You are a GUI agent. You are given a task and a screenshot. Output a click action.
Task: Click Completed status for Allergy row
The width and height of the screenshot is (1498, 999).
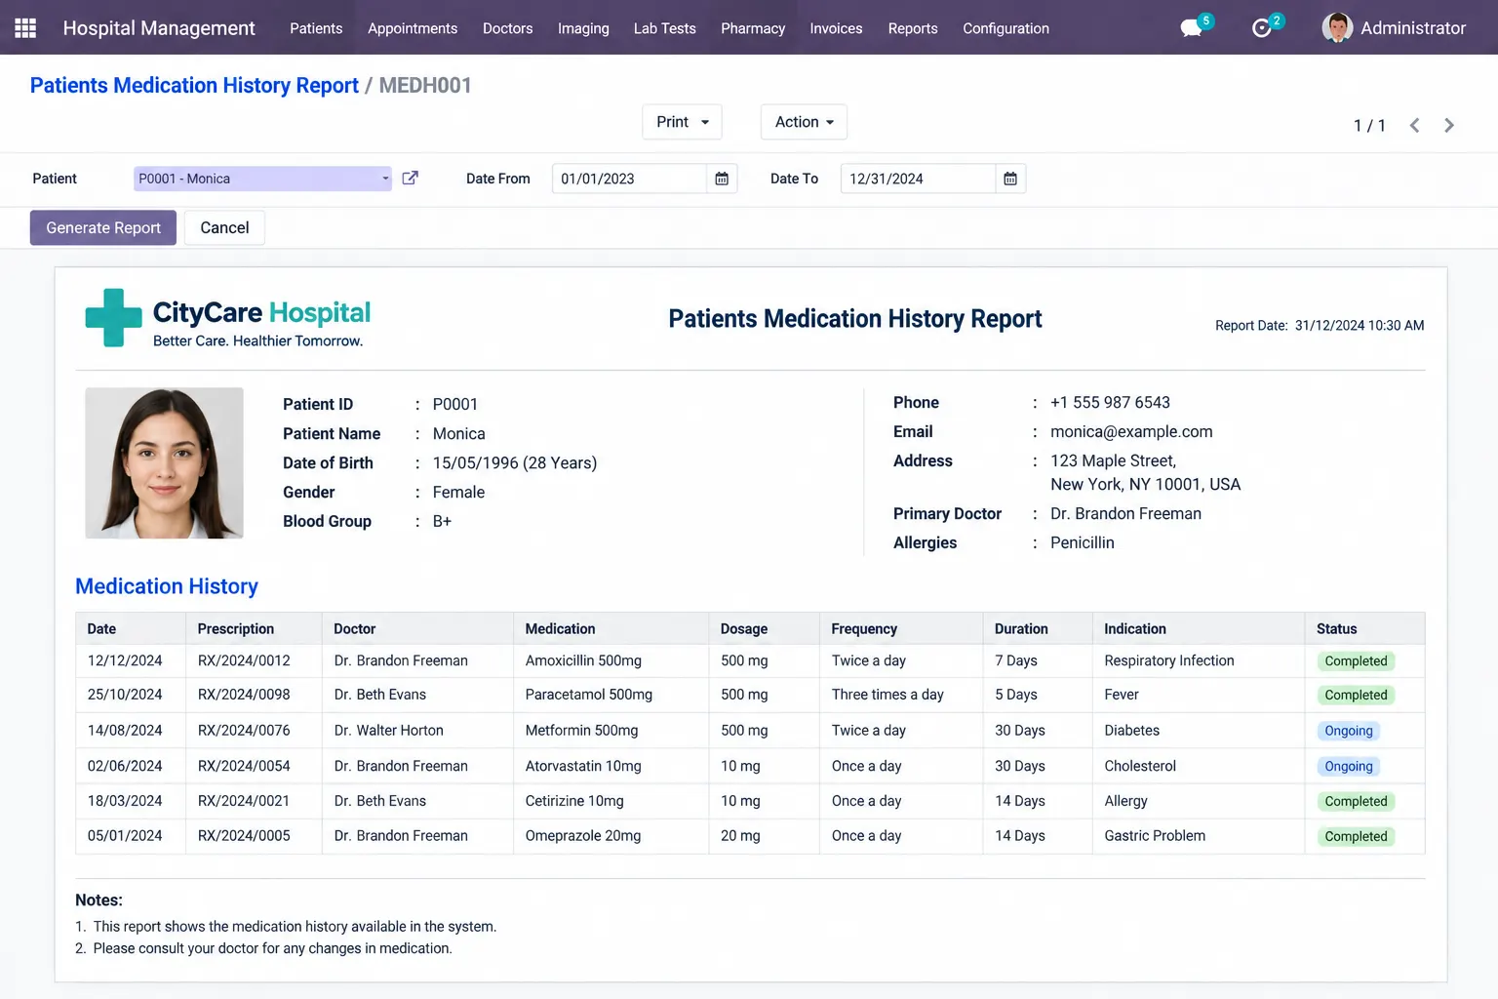[1356, 801]
